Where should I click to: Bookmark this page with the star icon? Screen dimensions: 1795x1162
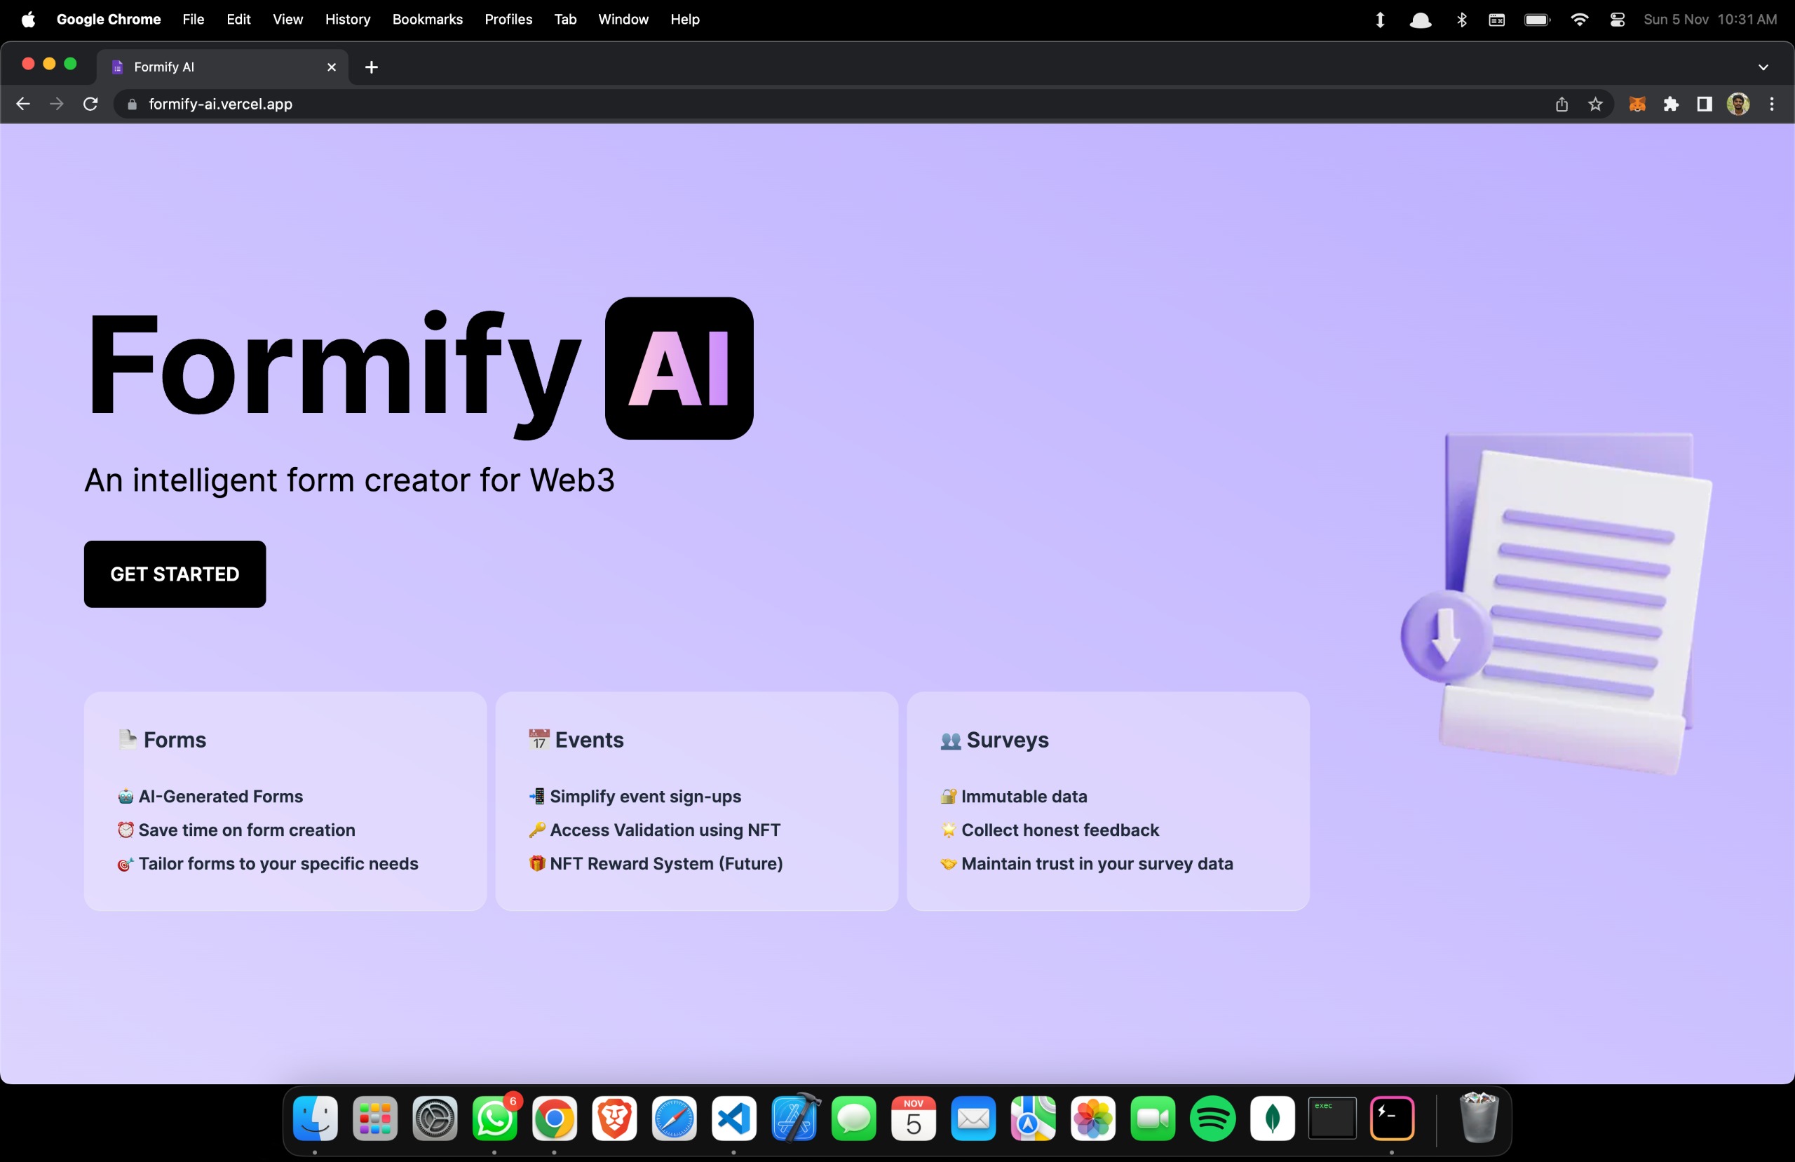[x=1594, y=104]
